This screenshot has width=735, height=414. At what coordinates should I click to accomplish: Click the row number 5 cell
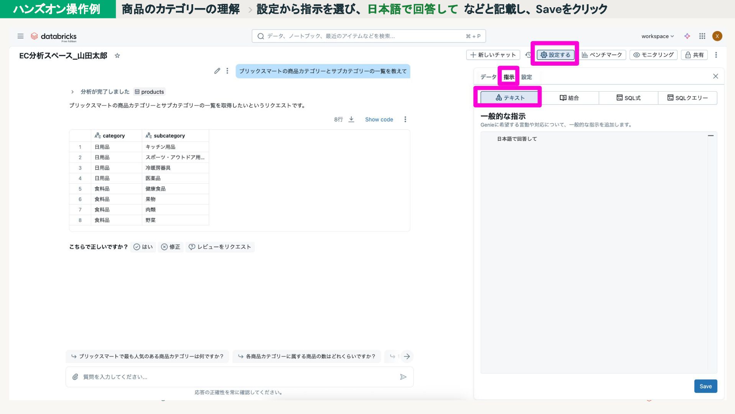click(x=80, y=189)
